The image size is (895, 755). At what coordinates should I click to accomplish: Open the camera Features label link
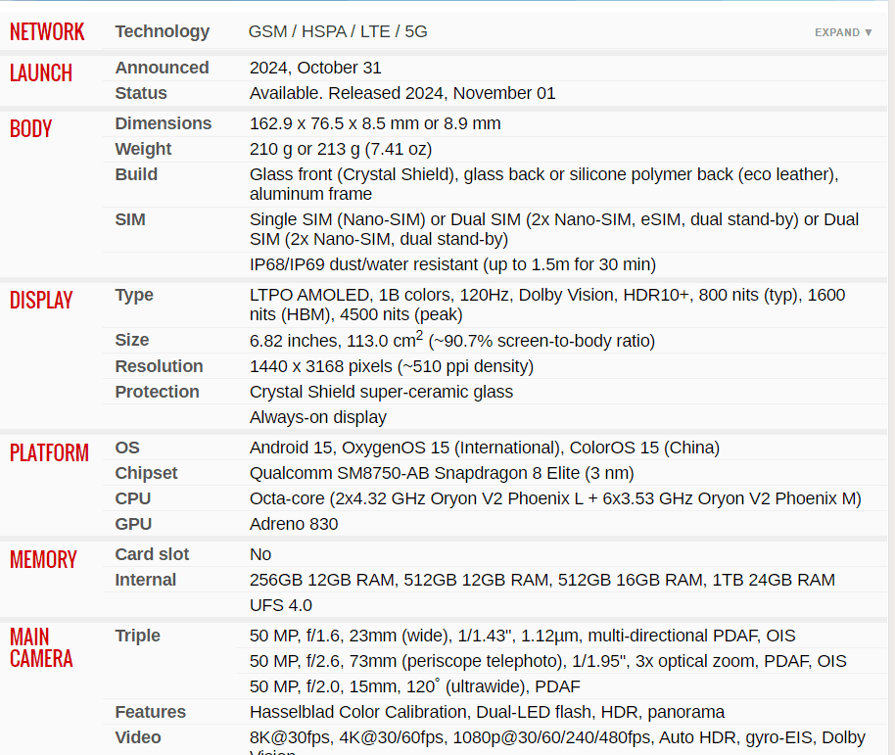click(x=151, y=712)
